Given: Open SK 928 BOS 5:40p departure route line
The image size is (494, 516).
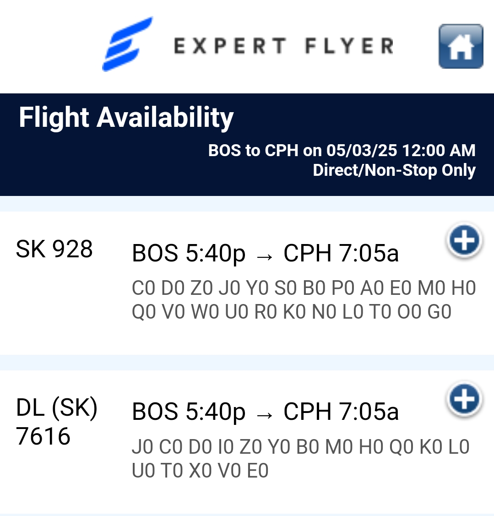Looking at the screenshot, I should [189, 253].
